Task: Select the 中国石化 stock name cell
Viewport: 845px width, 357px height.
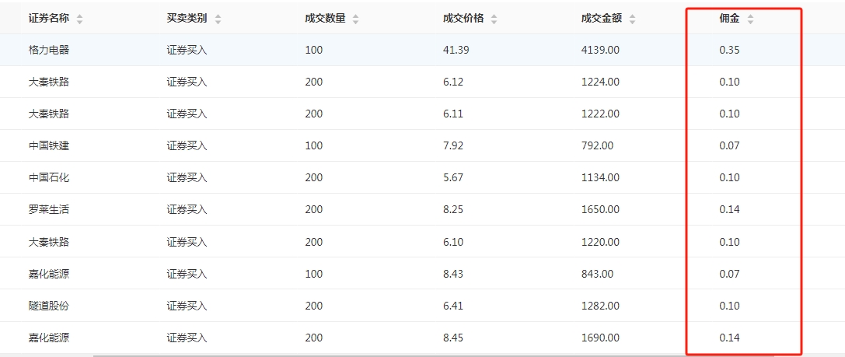Action: [x=49, y=177]
